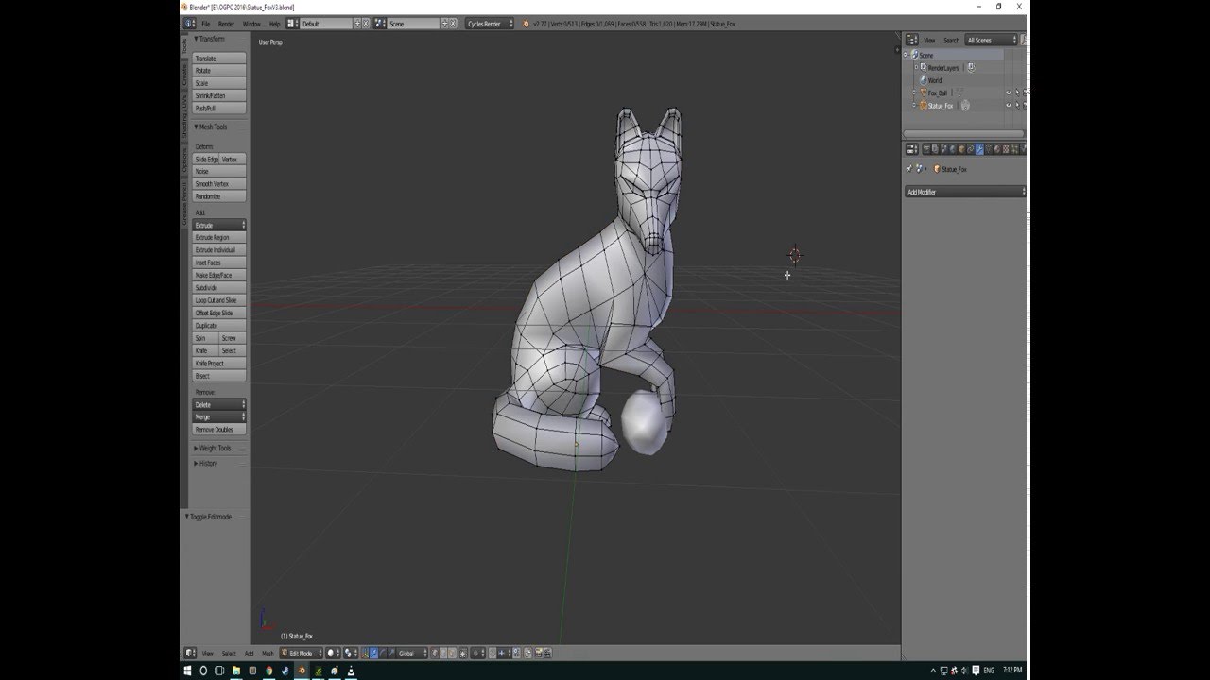Select Edge select mode icon
This screenshot has width=1210, height=680.
pyautogui.click(x=443, y=654)
